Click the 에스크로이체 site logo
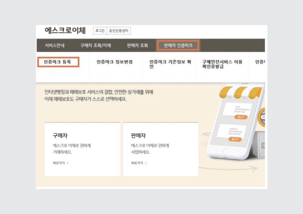 [65, 31]
